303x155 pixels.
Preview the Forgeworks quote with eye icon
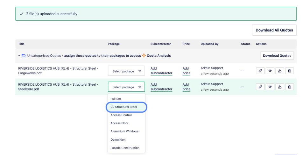tap(270, 71)
